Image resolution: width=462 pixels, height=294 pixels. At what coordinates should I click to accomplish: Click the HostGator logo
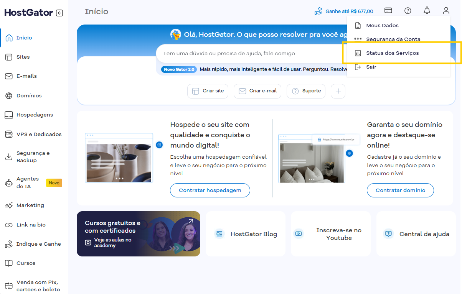tap(29, 13)
